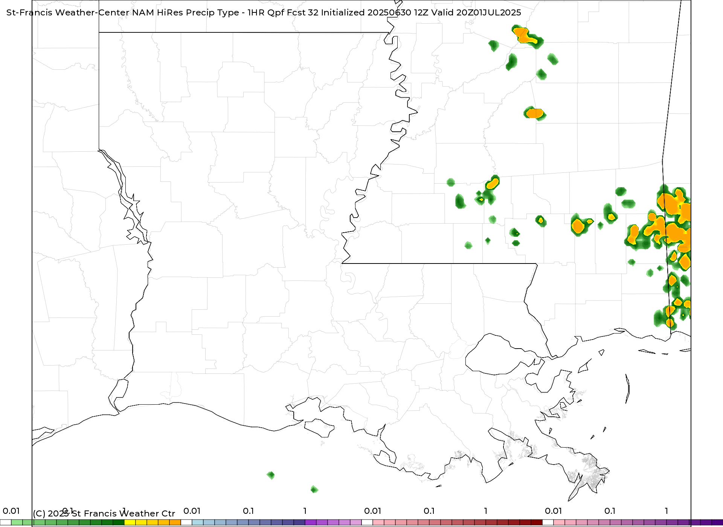Screen dimensions: 723x527
Task: Click the 0.1 label above the red scale
Action: tap(429, 511)
